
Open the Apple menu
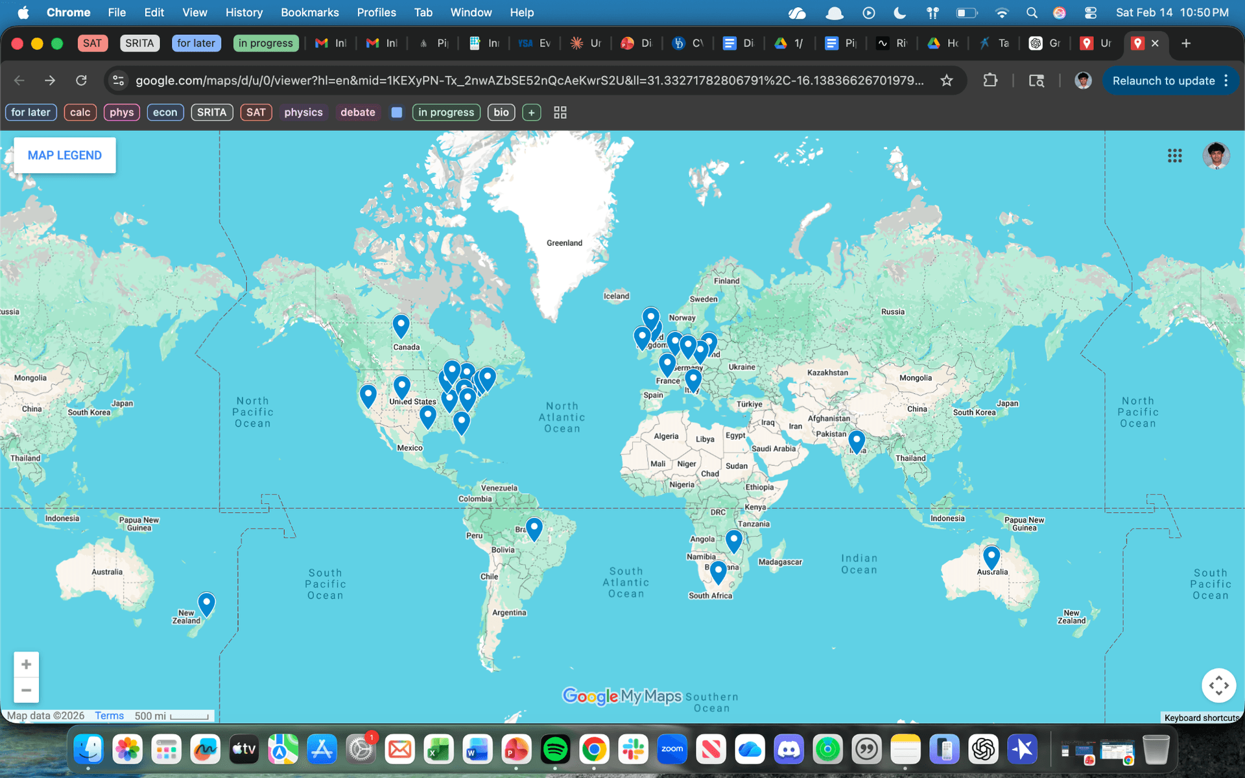point(23,12)
